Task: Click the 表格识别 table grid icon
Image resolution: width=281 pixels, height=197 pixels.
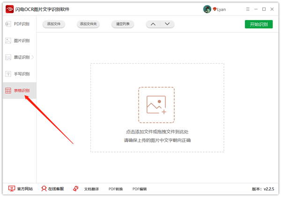Action: tap(8, 91)
